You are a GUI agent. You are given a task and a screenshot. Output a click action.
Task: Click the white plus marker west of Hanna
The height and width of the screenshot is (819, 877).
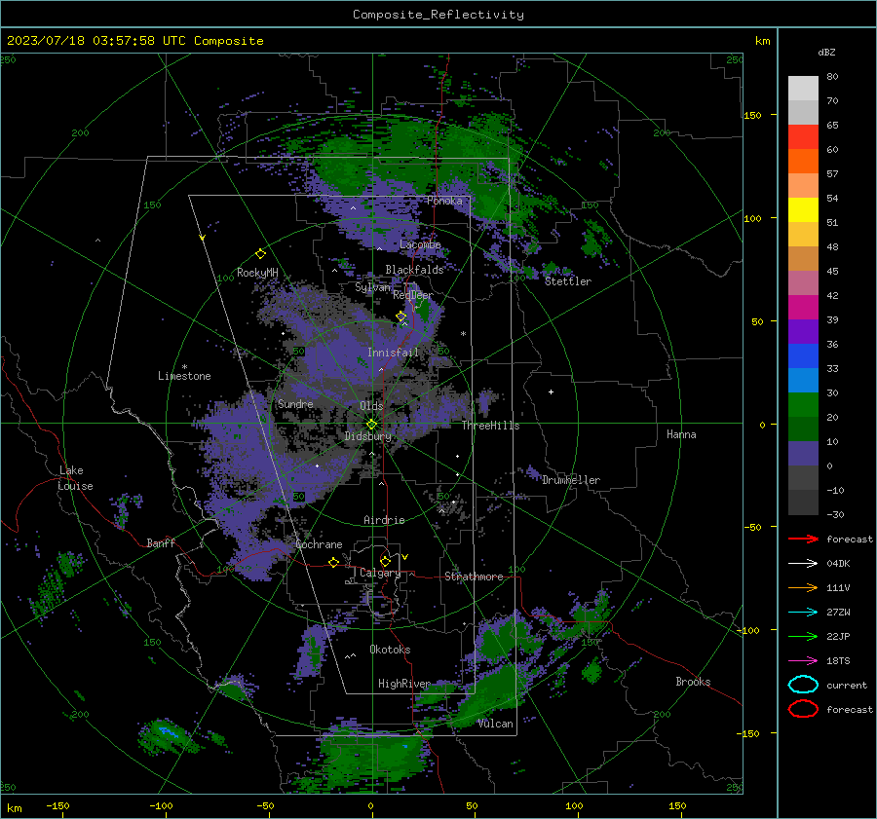click(551, 391)
